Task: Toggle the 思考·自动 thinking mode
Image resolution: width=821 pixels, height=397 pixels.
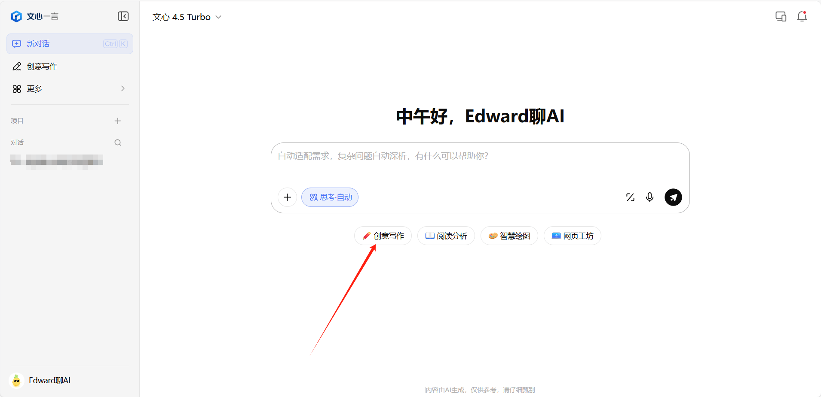Action: tap(330, 197)
